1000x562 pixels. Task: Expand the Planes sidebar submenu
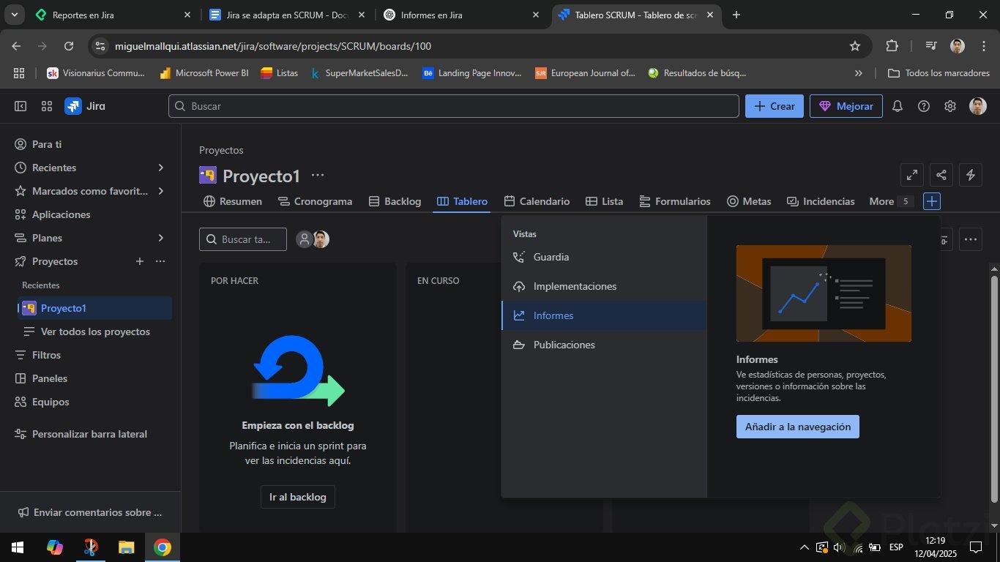point(161,238)
